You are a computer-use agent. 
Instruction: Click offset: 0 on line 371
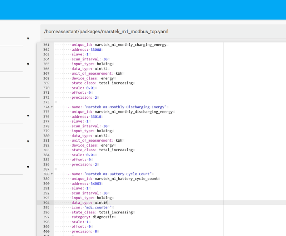pyautogui.click(x=81, y=93)
